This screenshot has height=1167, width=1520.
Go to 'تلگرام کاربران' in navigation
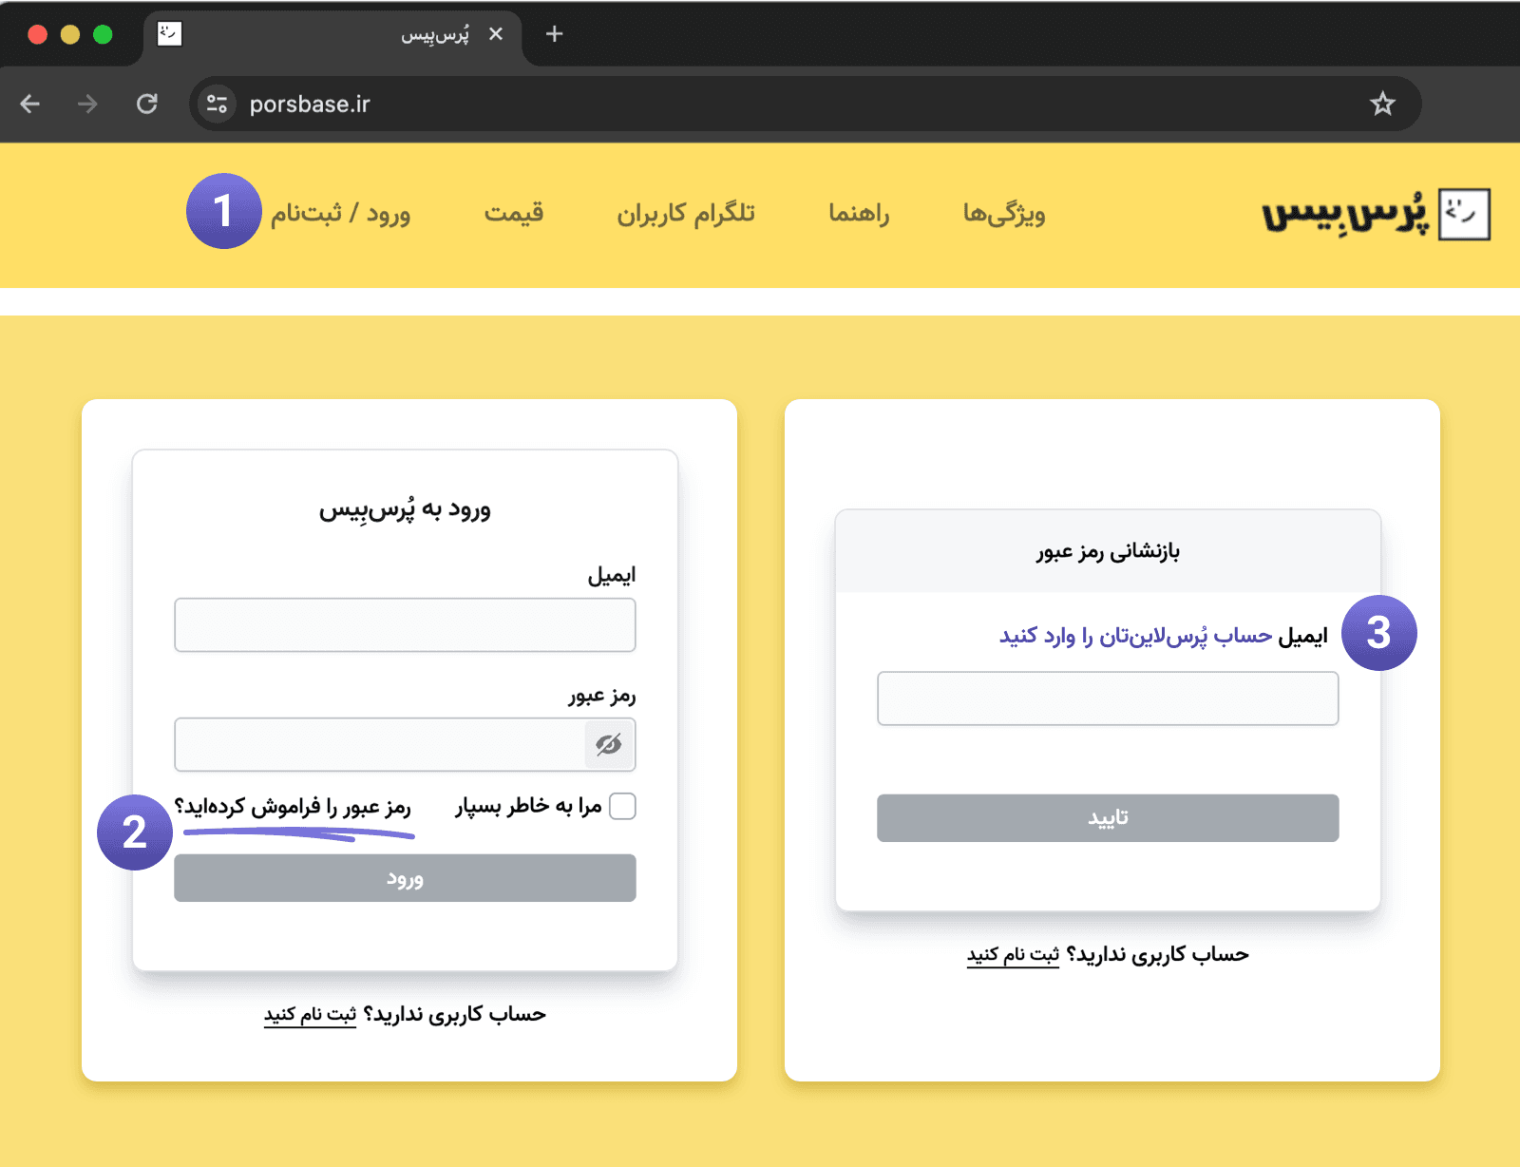[x=686, y=214]
